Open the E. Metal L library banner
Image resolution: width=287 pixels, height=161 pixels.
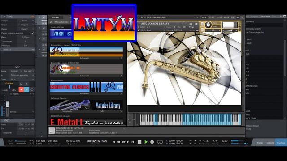coord(86,122)
